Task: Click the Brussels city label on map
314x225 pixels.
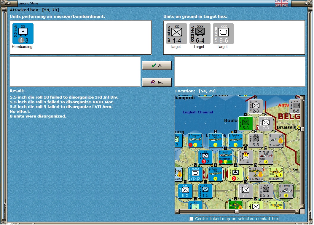Action: (x=286, y=127)
